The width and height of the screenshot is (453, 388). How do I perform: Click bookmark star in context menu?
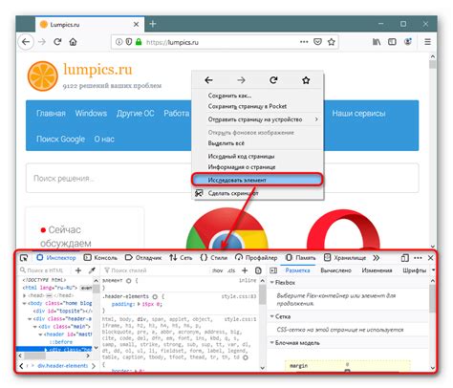coord(306,80)
